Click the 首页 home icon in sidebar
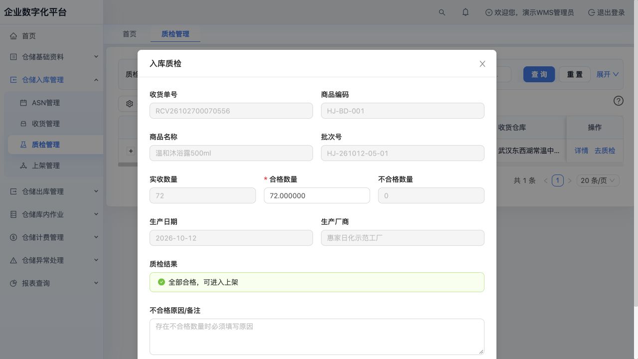This screenshot has height=359, width=638. [13, 36]
